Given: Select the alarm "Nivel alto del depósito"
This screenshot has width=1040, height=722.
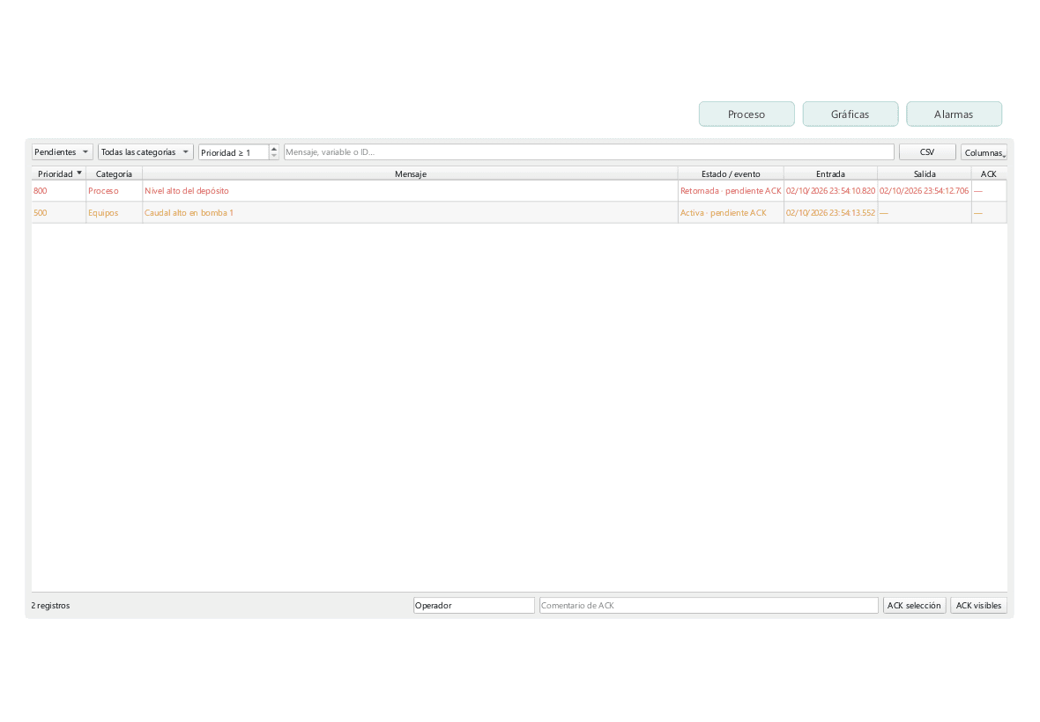Looking at the screenshot, I should pyautogui.click(x=411, y=191).
